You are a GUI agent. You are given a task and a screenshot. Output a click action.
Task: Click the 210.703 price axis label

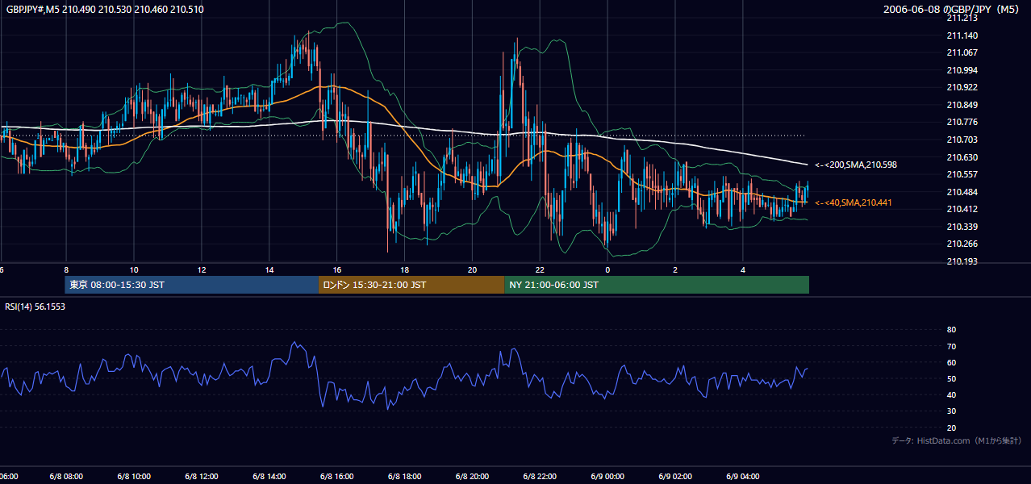click(962, 140)
